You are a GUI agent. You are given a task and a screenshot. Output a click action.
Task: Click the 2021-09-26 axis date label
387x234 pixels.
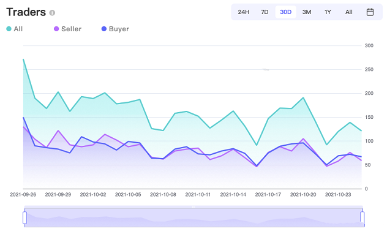[23, 195]
